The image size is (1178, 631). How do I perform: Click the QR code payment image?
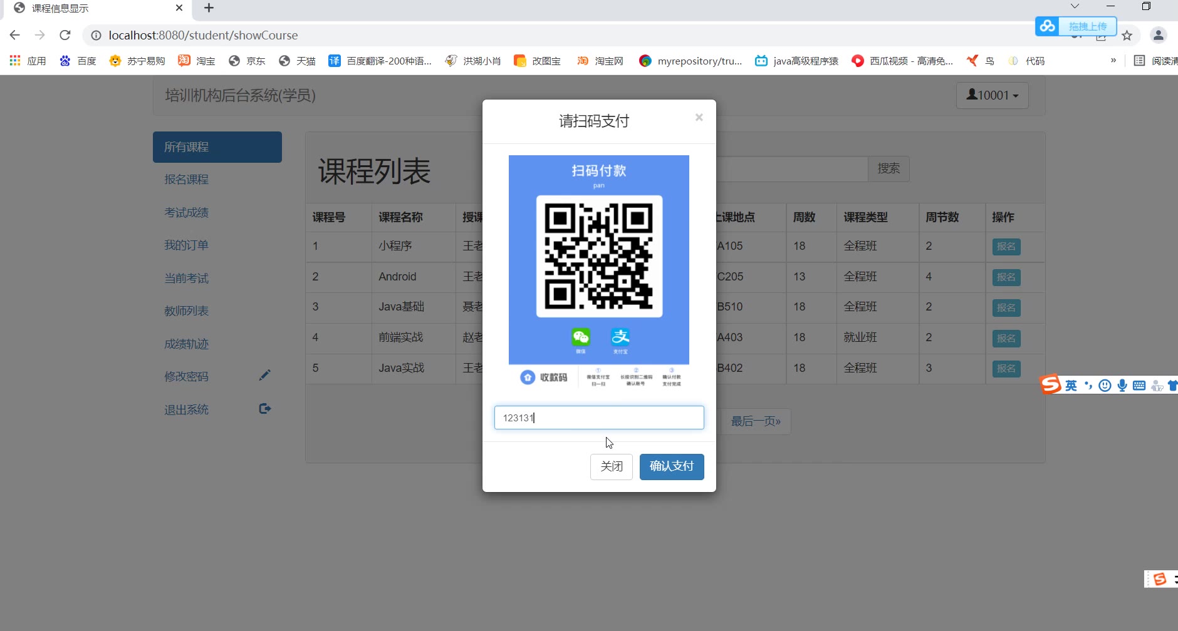[599, 257]
